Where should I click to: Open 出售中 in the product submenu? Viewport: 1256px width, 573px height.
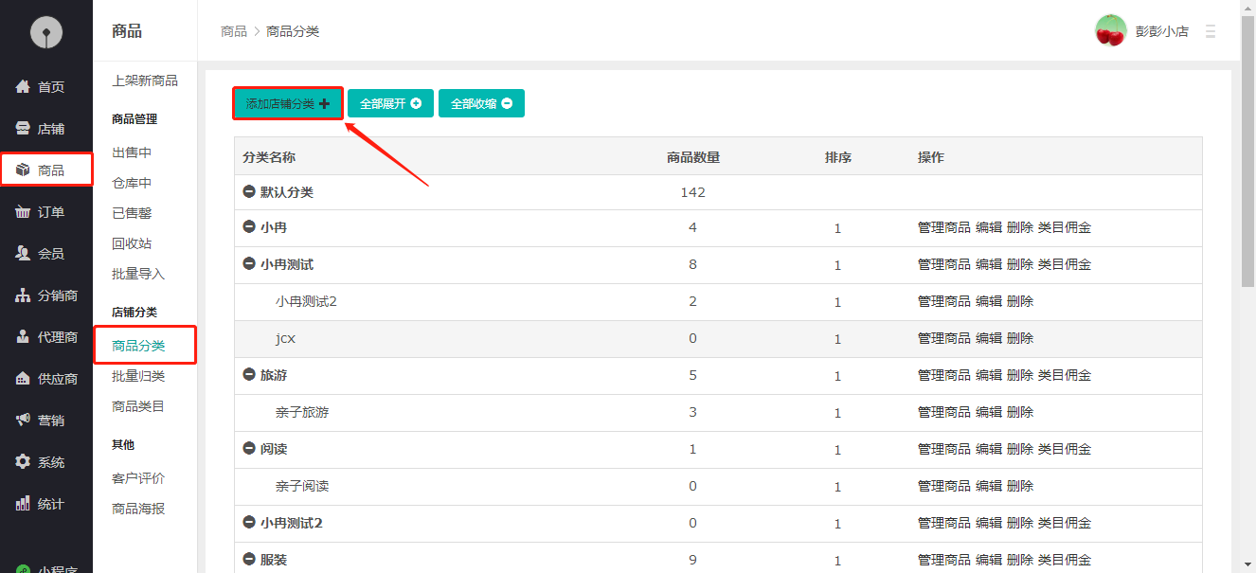pyautogui.click(x=132, y=152)
